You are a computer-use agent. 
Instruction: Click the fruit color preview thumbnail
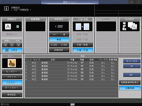click(12, 63)
